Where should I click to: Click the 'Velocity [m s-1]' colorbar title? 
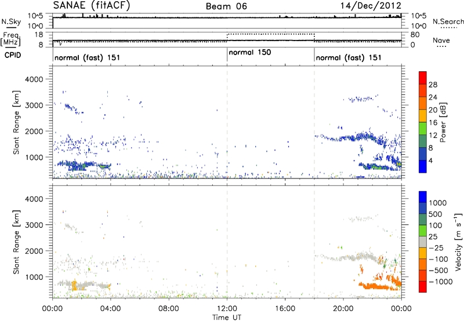click(458, 242)
